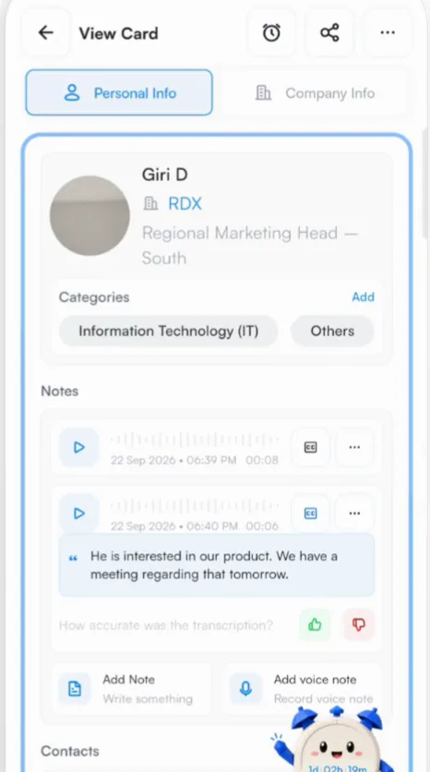Select the transcription text about the meeting
430x772 pixels.
tap(214, 565)
